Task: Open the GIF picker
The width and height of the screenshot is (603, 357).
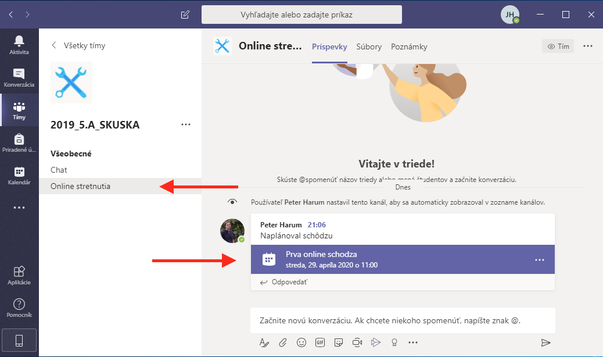Action: click(320, 342)
